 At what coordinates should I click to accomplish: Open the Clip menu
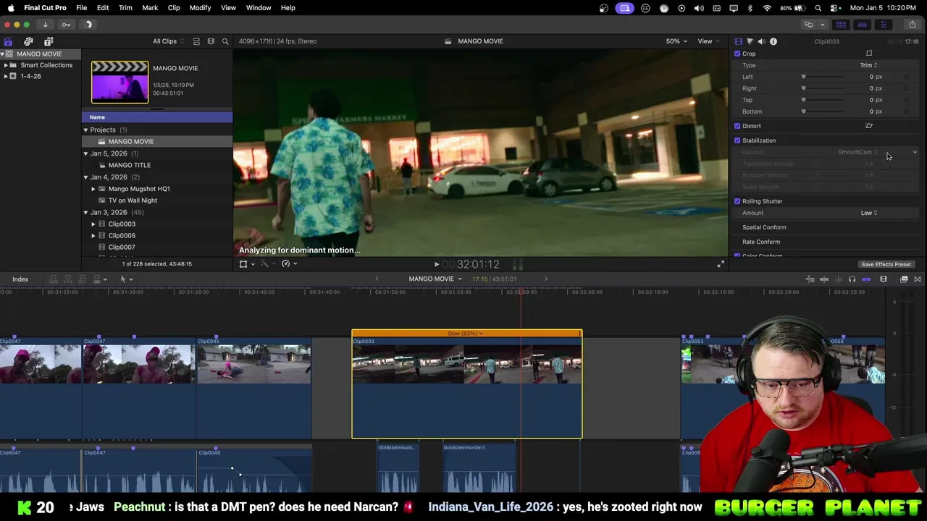[174, 8]
